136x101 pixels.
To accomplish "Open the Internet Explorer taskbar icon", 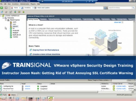I will pyautogui.click(x=38, y=99).
